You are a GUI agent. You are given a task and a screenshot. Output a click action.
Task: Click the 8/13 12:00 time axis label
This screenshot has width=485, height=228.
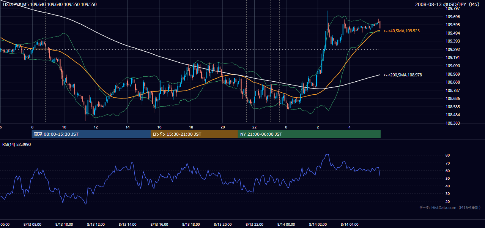96,225
